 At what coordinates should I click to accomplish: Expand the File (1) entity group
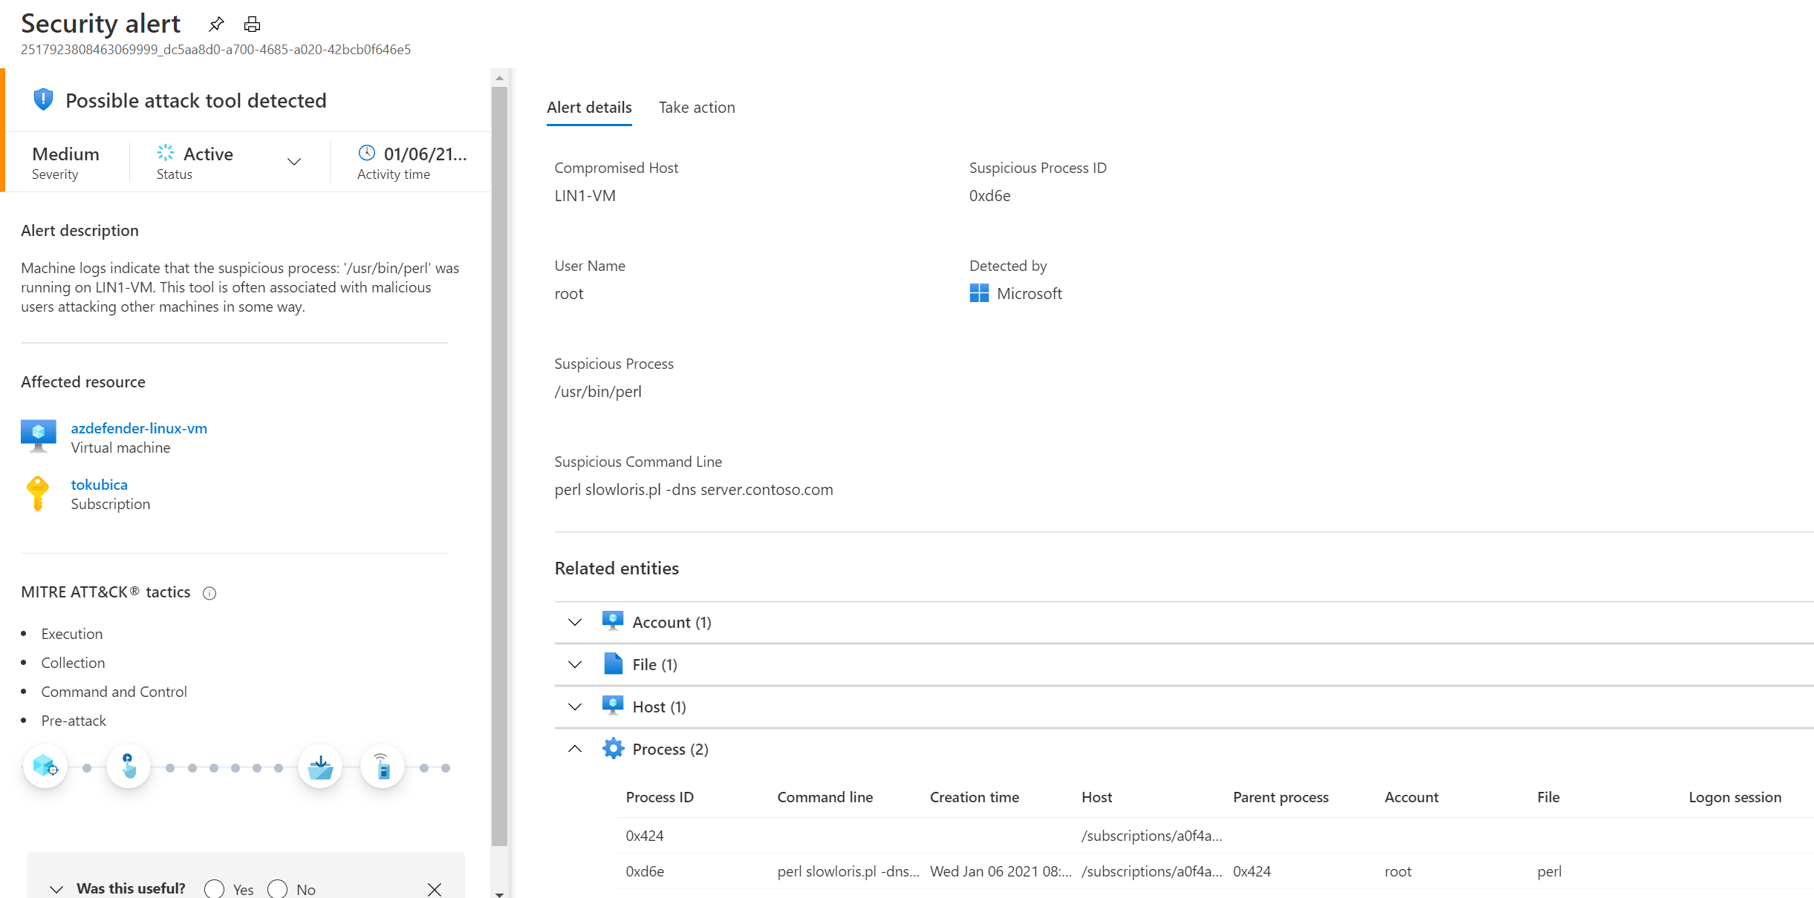coord(575,664)
